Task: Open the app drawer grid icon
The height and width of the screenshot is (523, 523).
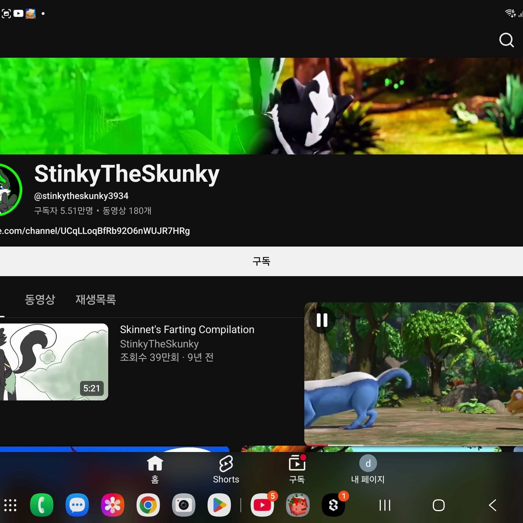Action: tap(10, 505)
